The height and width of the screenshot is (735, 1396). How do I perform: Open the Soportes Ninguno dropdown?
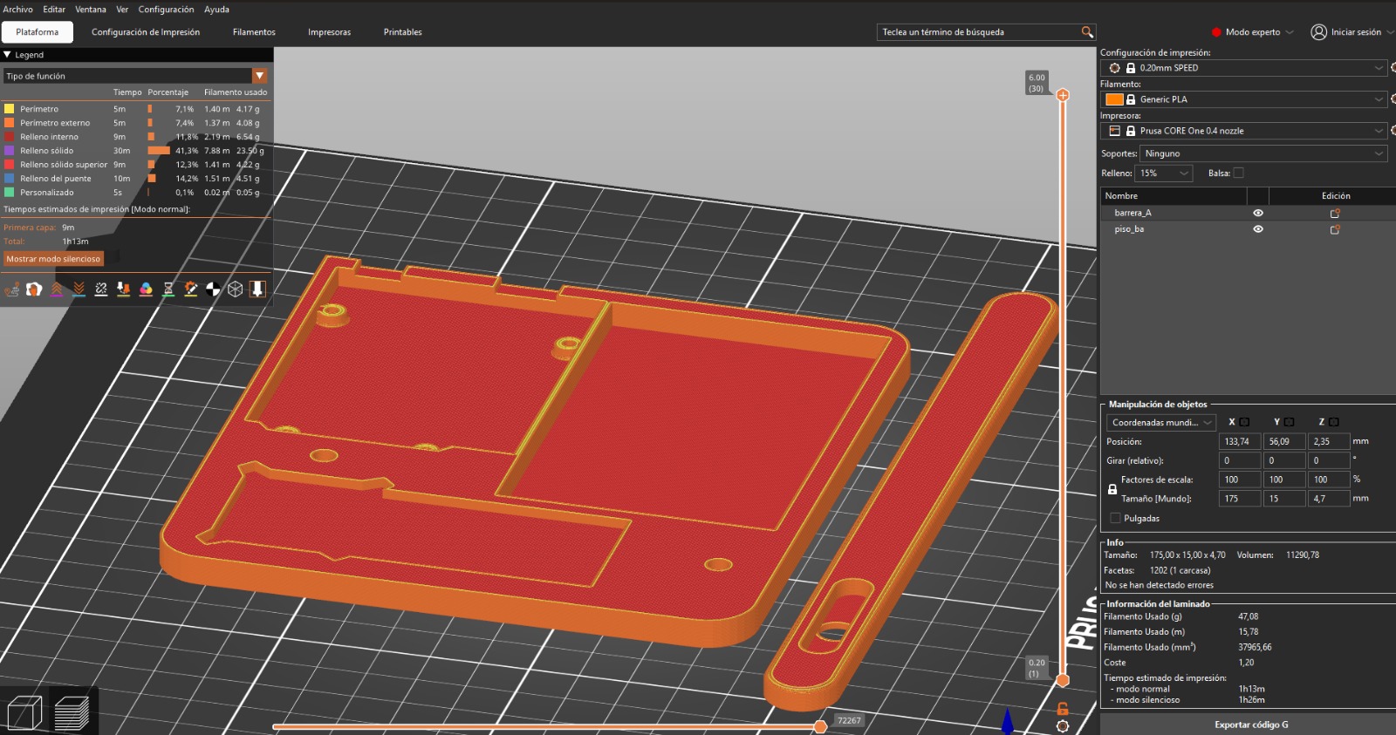[1263, 153]
